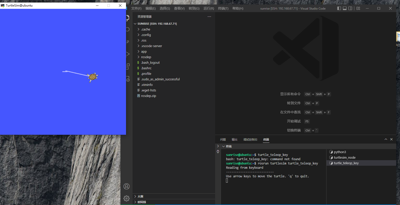Click the .bash_logout shell file icon
The height and width of the screenshot is (205, 400).
(x=138, y=62)
